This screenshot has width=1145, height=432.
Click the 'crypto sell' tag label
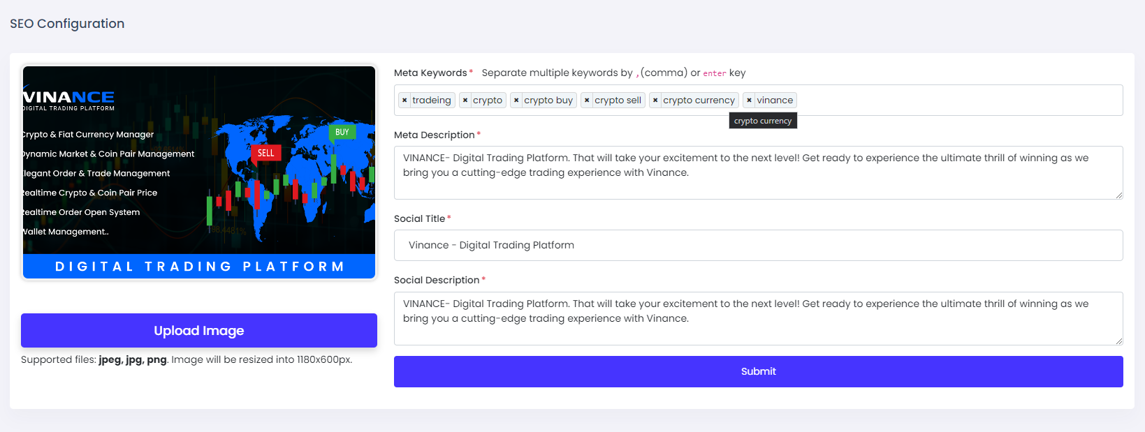tap(618, 100)
